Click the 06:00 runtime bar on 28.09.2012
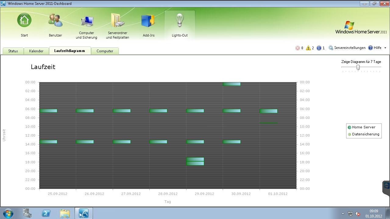The width and height of the screenshot is (390, 219). 158,111
